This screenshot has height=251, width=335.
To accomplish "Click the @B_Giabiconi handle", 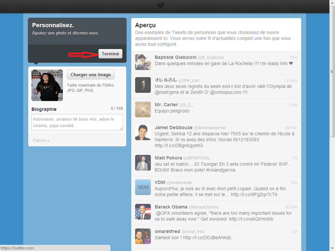I will tap(211, 57).
